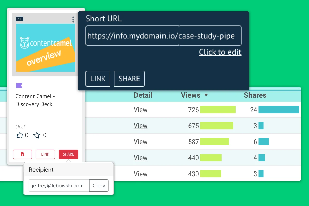Favorite the deck with the star icon
Viewport: 309px width, 206px height.
point(37,135)
